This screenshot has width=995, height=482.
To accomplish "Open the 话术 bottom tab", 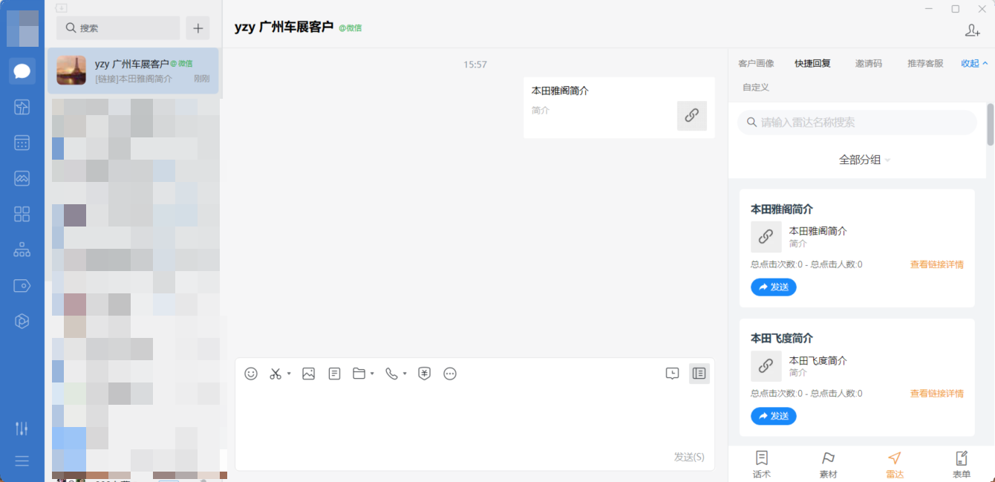I will pos(762,465).
